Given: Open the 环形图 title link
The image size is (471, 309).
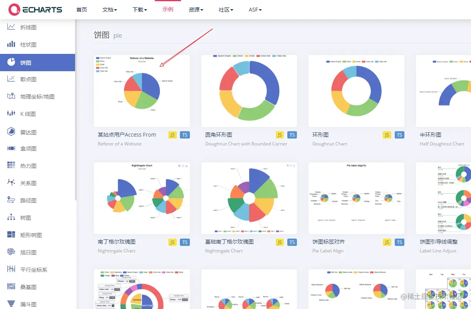Looking at the screenshot, I should point(320,135).
